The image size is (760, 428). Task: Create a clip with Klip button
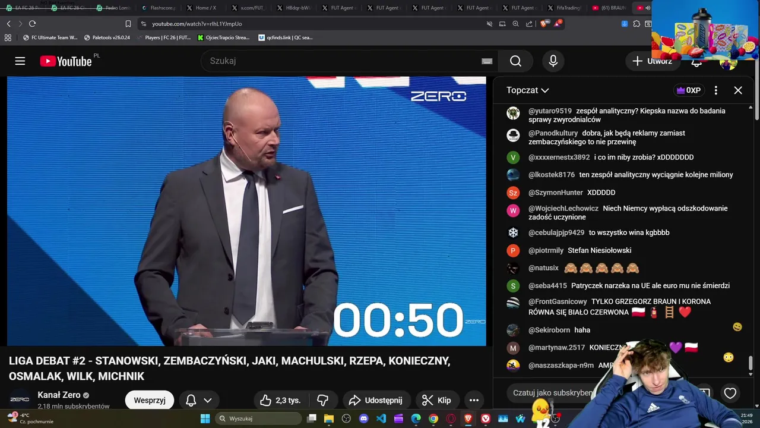[436, 400]
